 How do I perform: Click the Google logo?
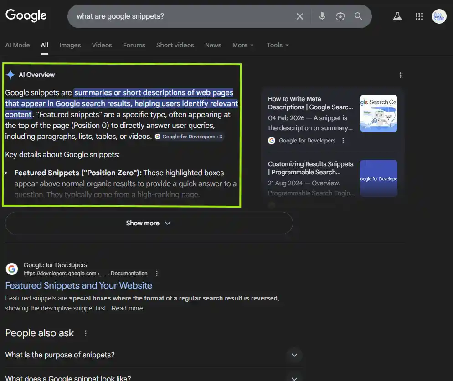click(x=26, y=15)
